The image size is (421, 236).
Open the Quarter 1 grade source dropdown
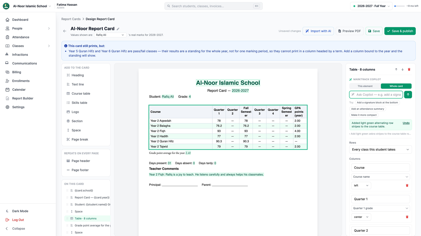pyautogui.click(x=380, y=208)
